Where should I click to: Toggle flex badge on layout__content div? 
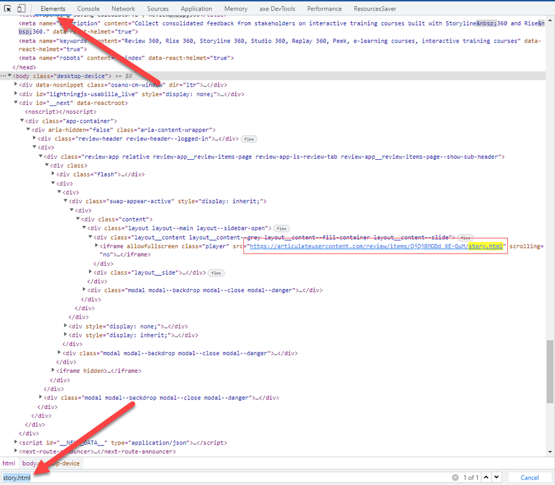(x=466, y=238)
